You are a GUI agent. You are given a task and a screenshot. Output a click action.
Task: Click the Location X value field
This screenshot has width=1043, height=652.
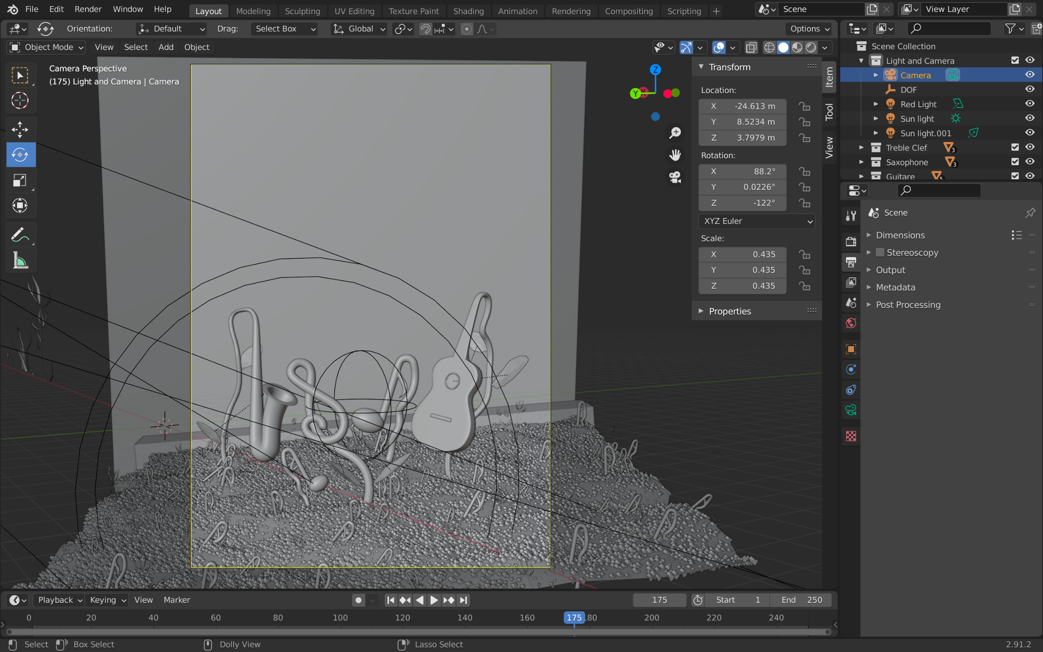(742, 106)
